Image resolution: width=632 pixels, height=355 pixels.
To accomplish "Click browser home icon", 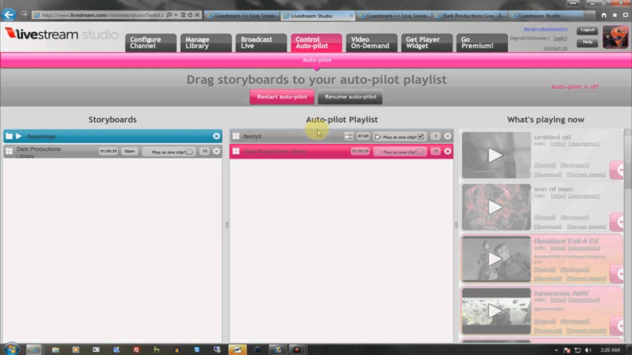I will 604,15.
